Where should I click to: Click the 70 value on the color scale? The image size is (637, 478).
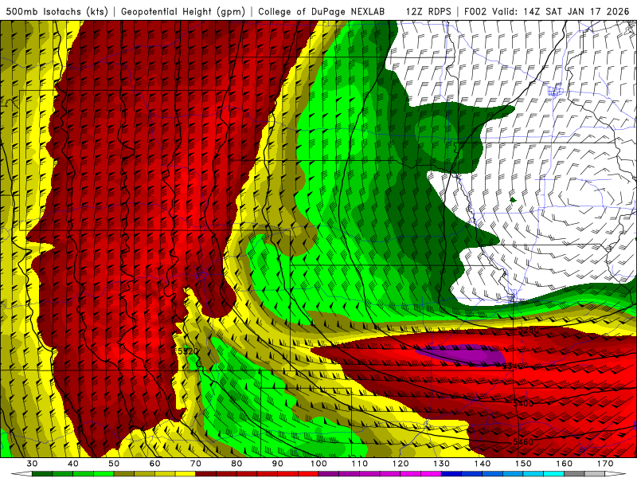pos(196,464)
